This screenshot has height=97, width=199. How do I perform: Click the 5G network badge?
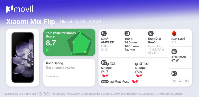click(x=175, y=81)
